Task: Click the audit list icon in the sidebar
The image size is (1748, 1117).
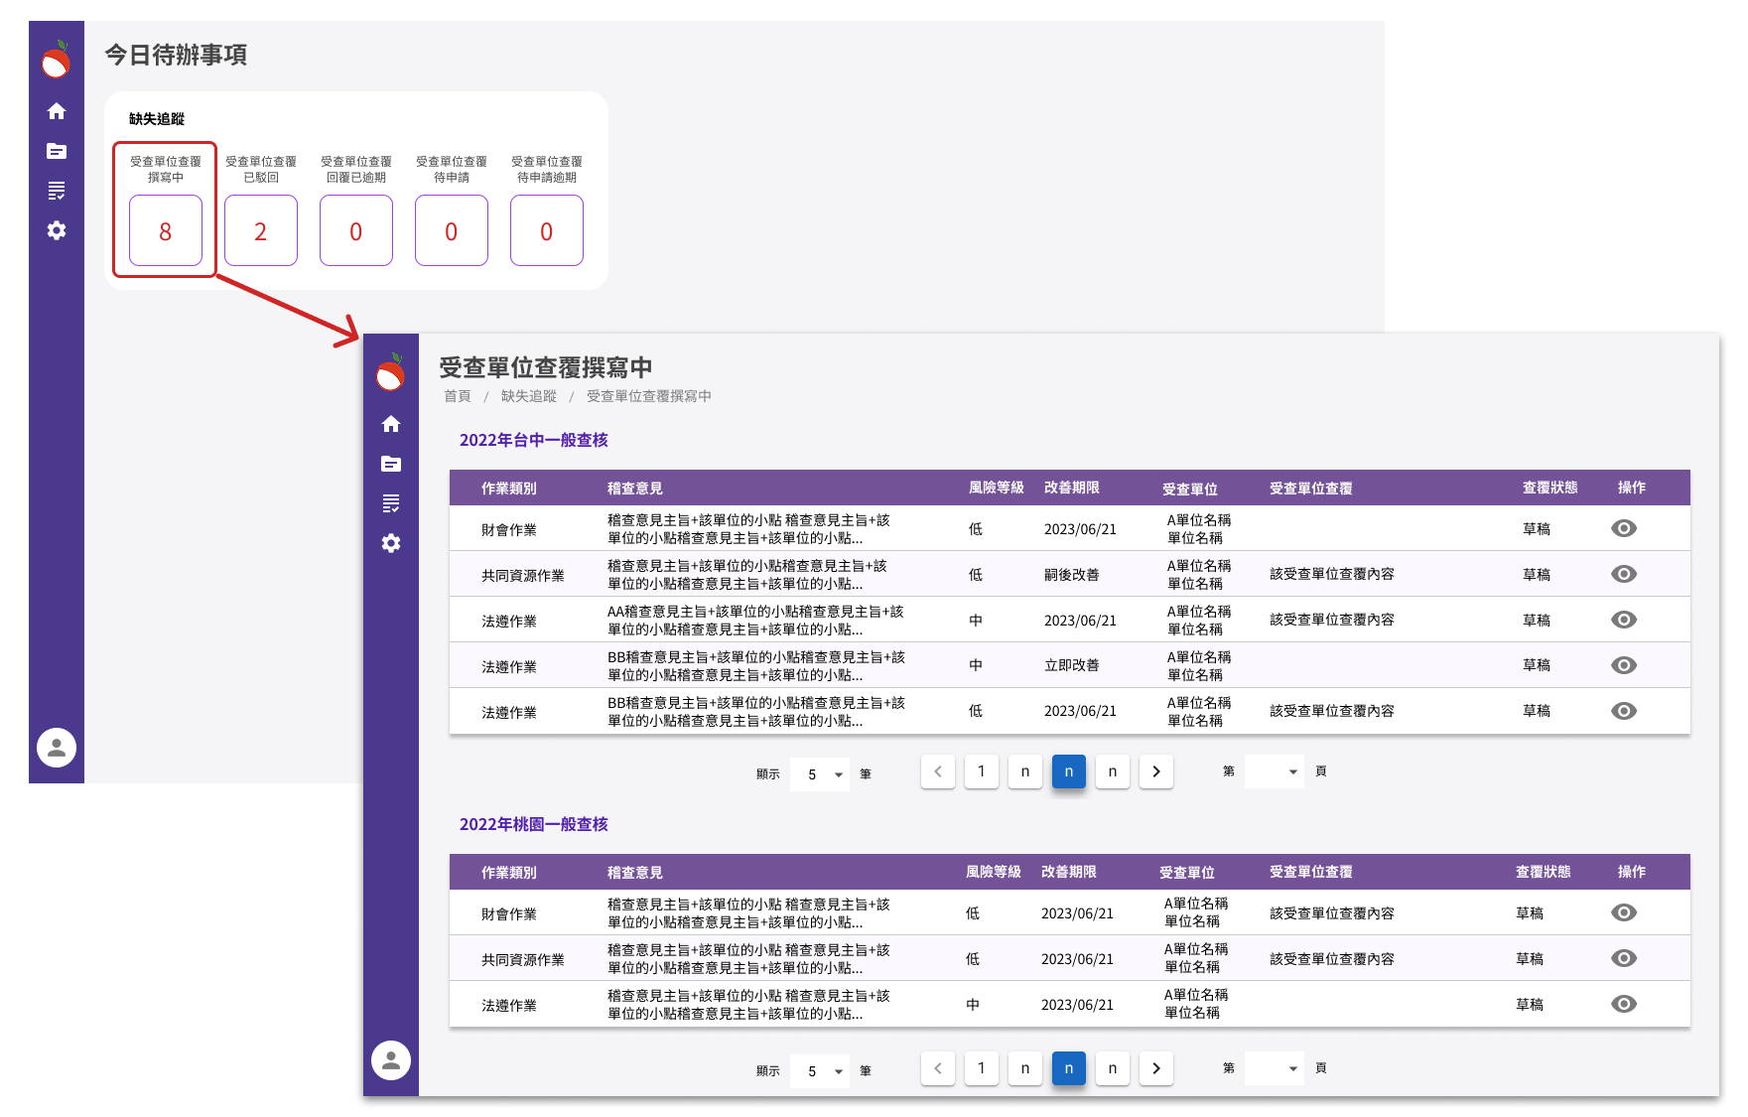Action: click(x=56, y=191)
